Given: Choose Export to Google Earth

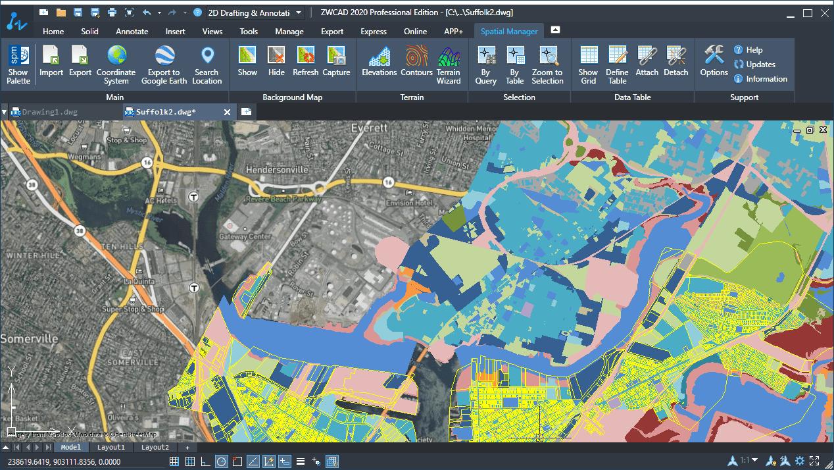Looking at the screenshot, I should [x=164, y=65].
